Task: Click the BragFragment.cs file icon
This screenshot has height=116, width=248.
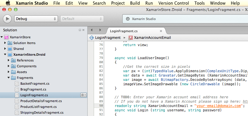Action: pos(17,89)
